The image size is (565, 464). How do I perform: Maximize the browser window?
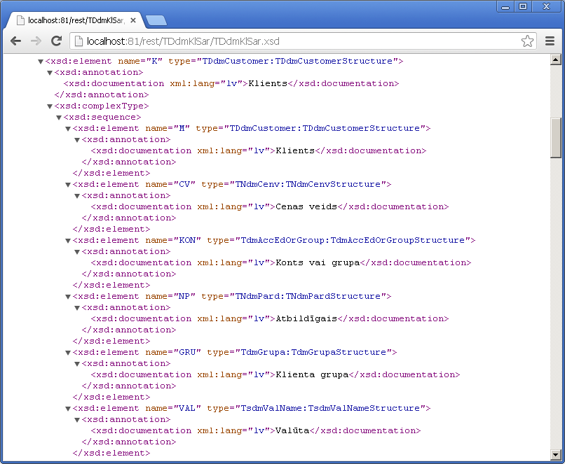[x=523, y=6]
